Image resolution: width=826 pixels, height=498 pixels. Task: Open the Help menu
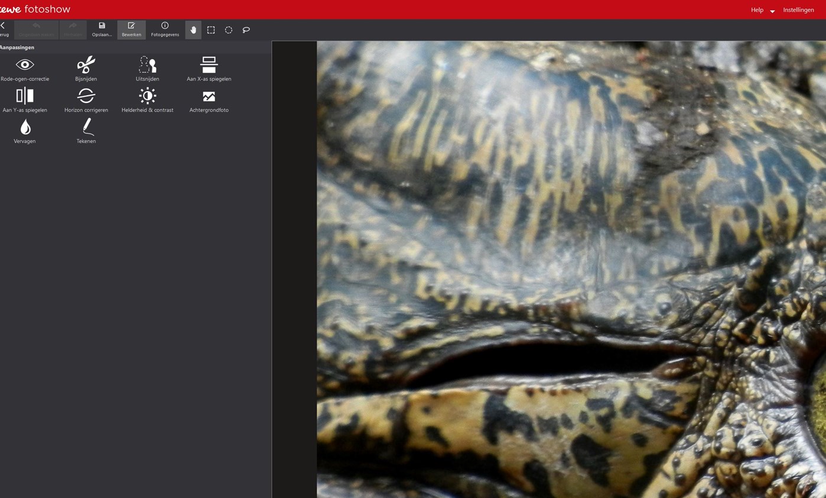click(757, 10)
